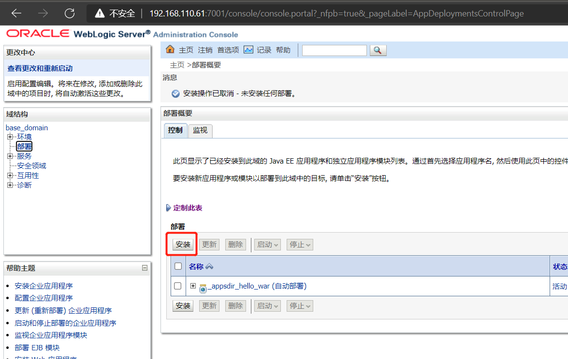The height and width of the screenshot is (359, 568).
Task: Expand the 环境 tree node
Action: [x=10, y=137]
